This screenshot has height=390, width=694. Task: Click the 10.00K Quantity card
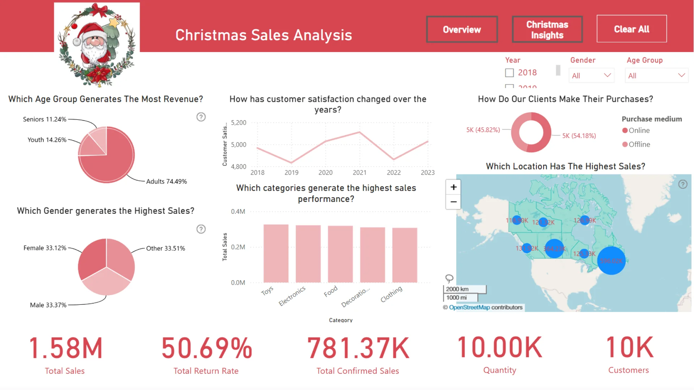coord(500,354)
